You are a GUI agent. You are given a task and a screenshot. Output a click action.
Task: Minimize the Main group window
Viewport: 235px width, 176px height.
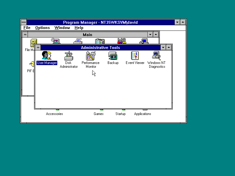click(x=150, y=35)
